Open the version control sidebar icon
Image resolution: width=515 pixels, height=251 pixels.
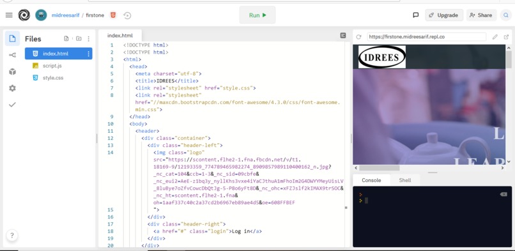[x=12, y=55]
